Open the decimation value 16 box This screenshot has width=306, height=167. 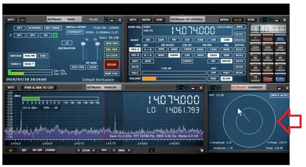[x=67, y=43]
